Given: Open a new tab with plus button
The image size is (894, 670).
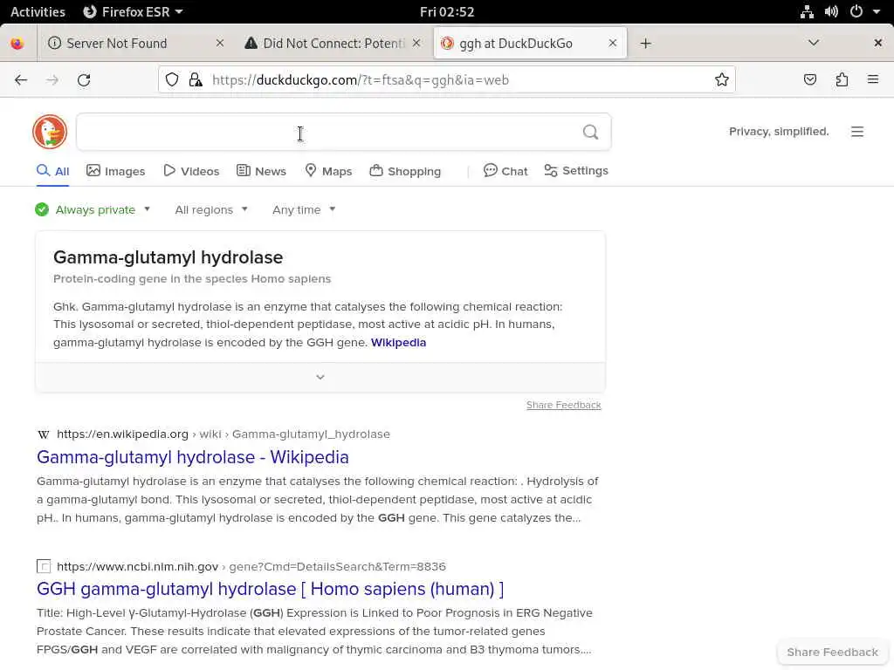Looking at the screenshot, I should tap(645, 44).
